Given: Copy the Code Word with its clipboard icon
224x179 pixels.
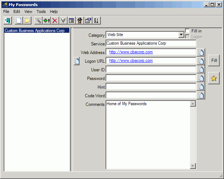Looking at the screenshot, I should [201, 95].
